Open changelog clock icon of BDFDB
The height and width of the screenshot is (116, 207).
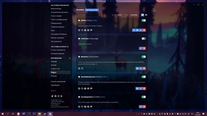(x=134, y=30)
